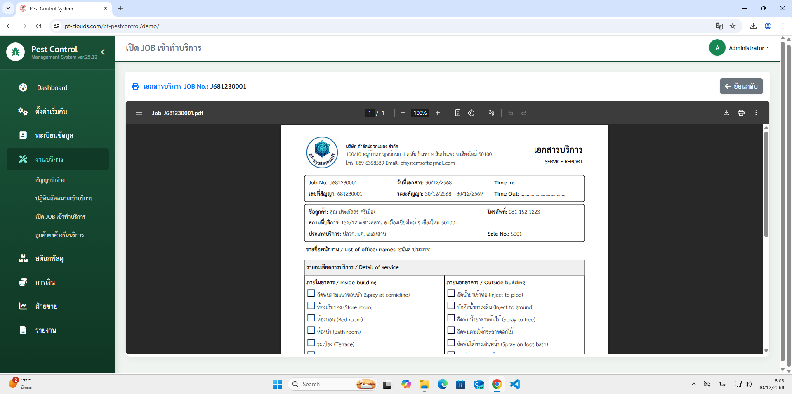The image size is (792, 394).
Task: Open PDF viewer more actions menu
Action: coord(756,113)
